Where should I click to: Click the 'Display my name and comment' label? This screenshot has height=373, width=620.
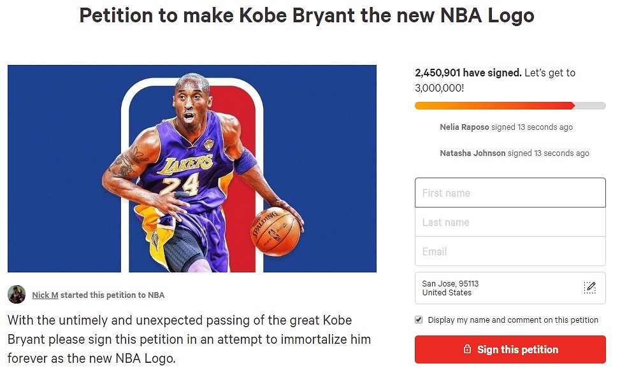(x=513, y=320)
